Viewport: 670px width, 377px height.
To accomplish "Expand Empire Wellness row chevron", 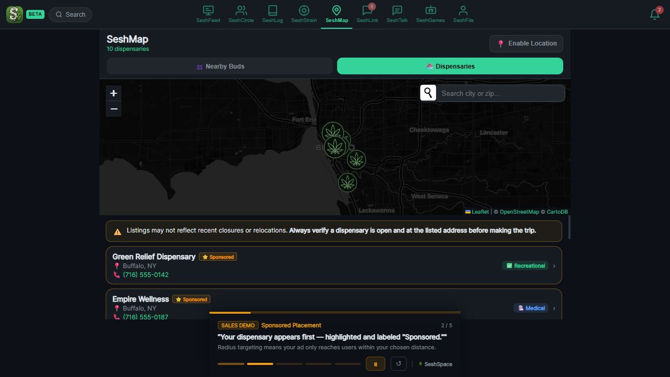I will coord(554,308).
